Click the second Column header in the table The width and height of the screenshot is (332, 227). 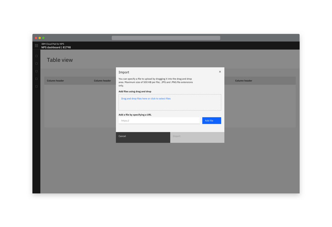103,80
